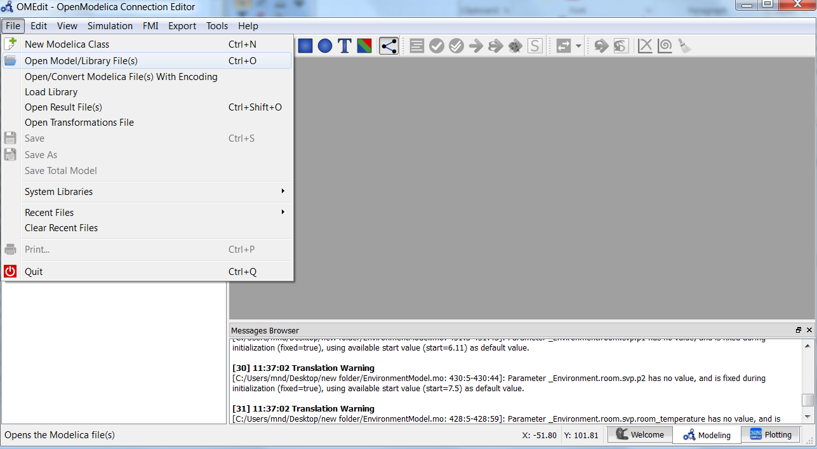Toggle the Connect/Unconnect mode icon
Screen dimensions: 817x449
[389, 46]
